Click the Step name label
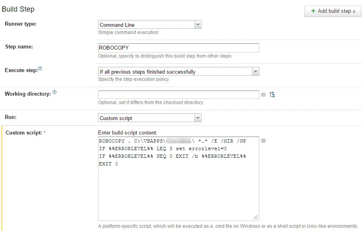Image resolution: width=363 pixels, height=231 pixels. click(x=19, y=46)
